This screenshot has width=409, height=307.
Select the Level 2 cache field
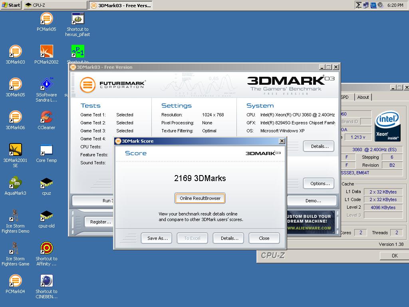tap(383, 207)
